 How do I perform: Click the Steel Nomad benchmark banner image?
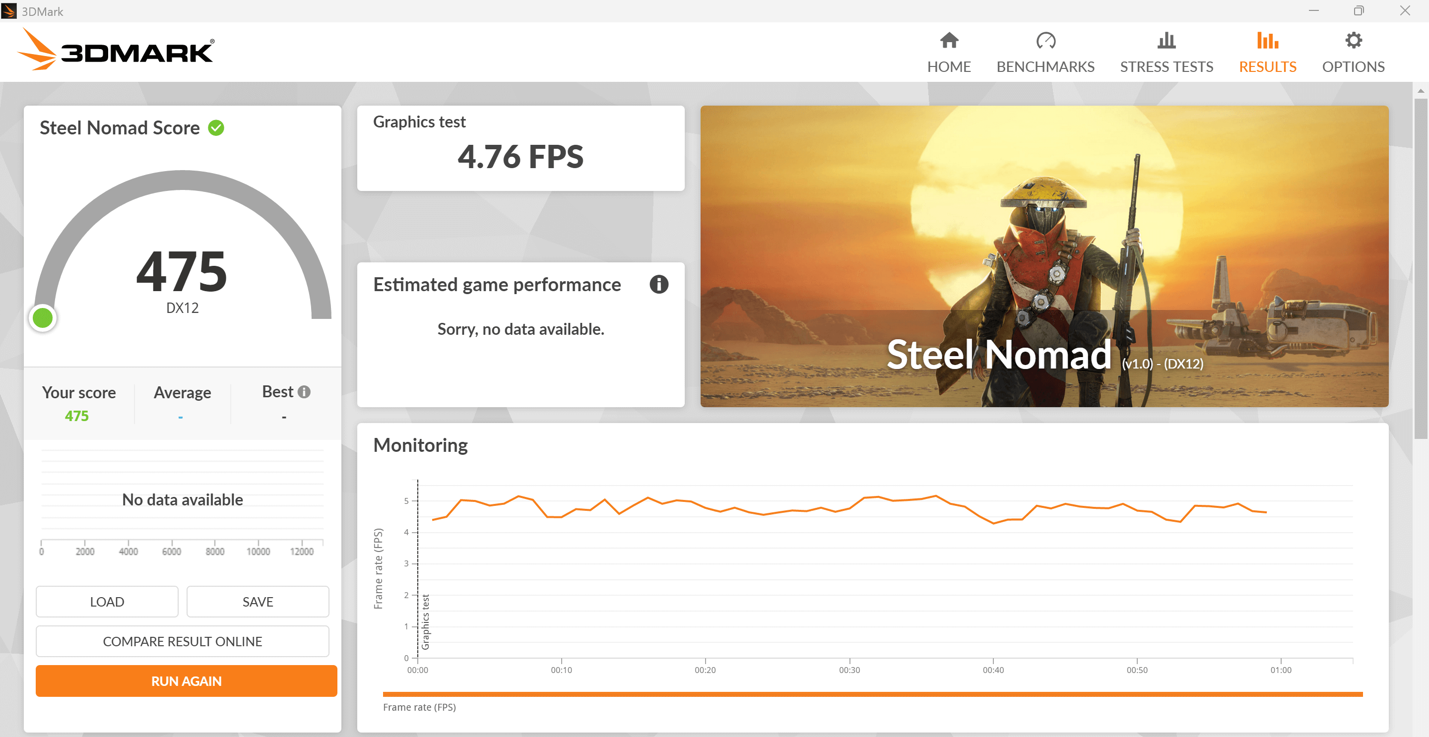coord(1044,256)
